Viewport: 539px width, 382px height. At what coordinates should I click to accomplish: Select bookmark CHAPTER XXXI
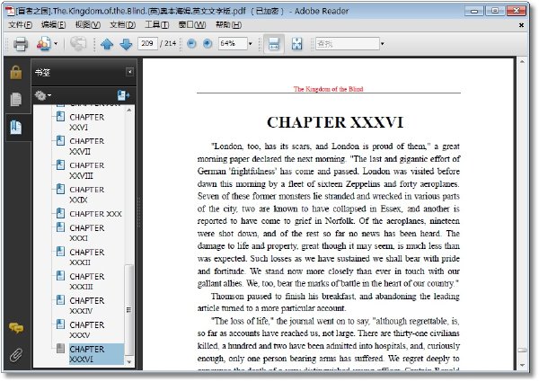coord(86,233)
